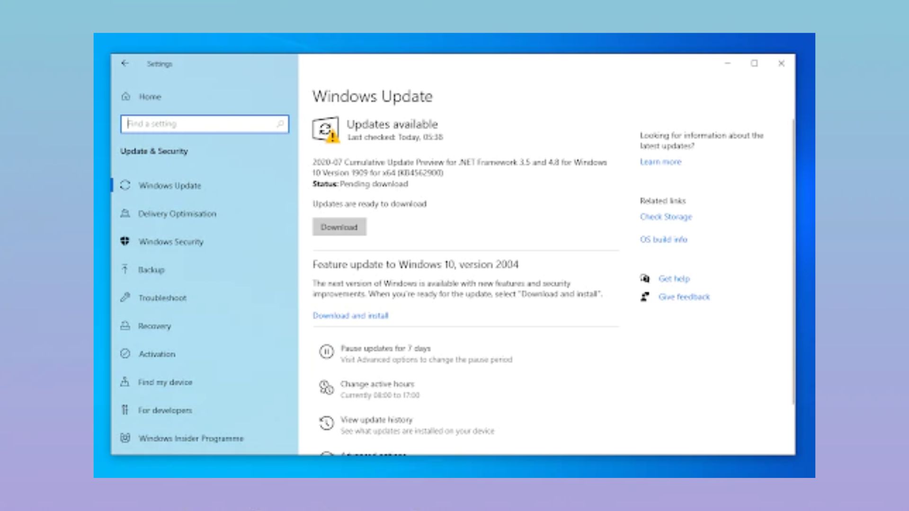The width and height of the screenshot is (909, 511).
Task: Click the back arrow in Settings
Action: click(125, 63)
